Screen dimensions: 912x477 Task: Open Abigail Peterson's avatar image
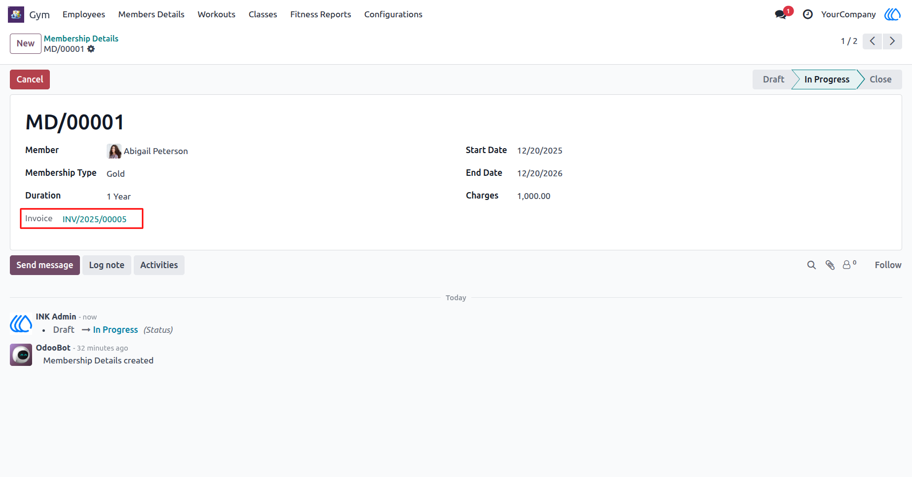pyautogui.click(x=114, y=151)
